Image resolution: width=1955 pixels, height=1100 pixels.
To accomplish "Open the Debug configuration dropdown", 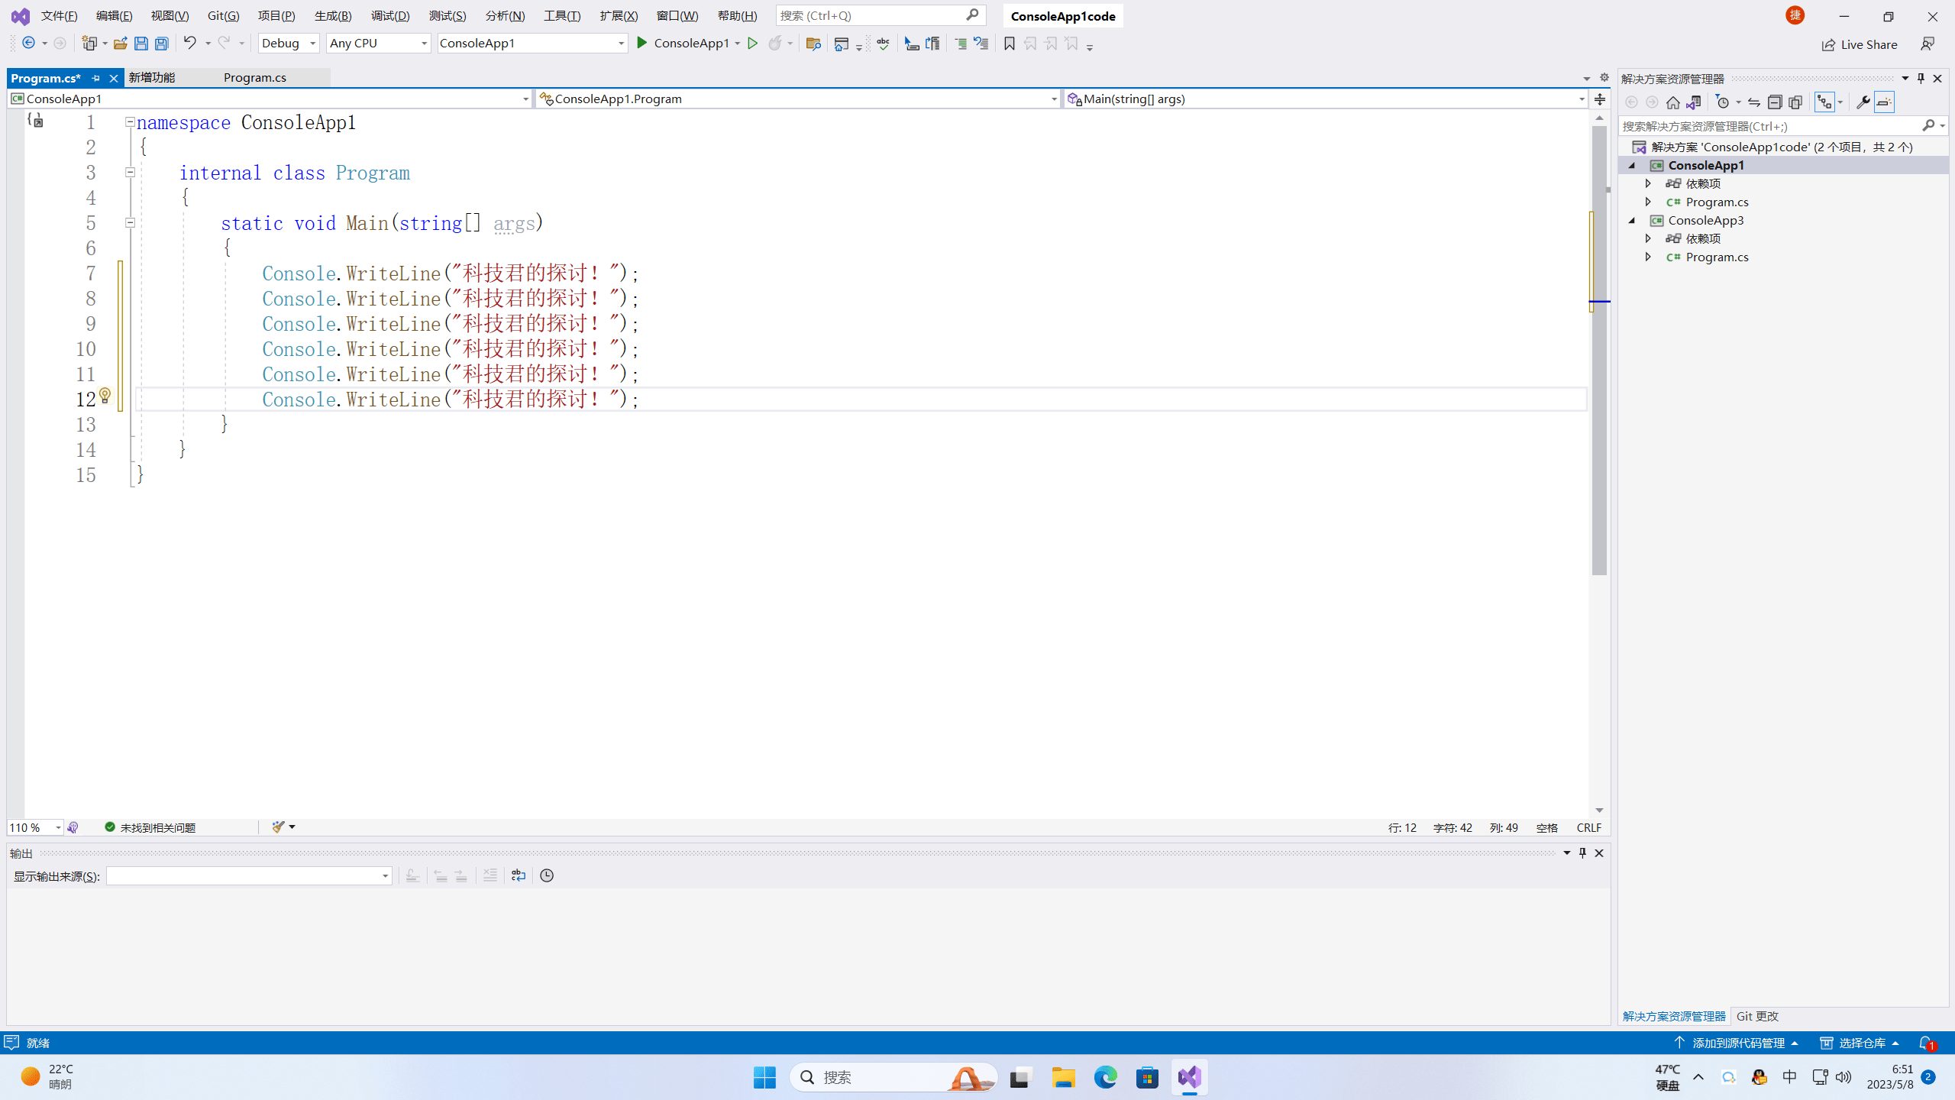I will coord(288,44).
